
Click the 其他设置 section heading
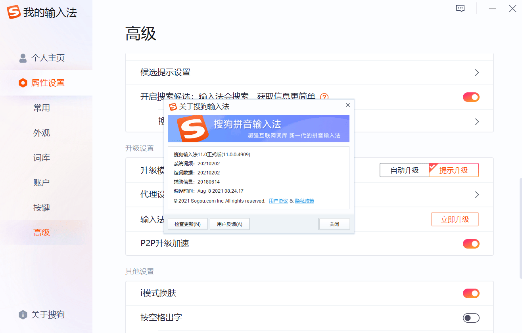140,272
